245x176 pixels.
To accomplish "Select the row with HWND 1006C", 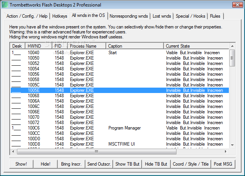I will pyautogui.click(x=120, y=106).
